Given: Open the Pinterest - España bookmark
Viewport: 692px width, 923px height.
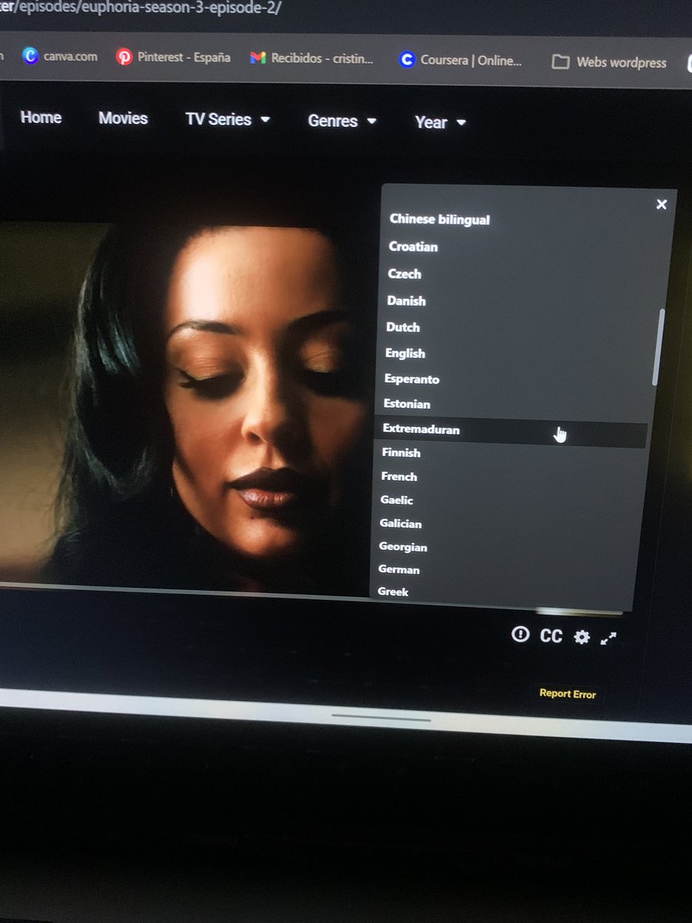Looking at the screenshot, I should pyautogui.click(x=174, y=58).
